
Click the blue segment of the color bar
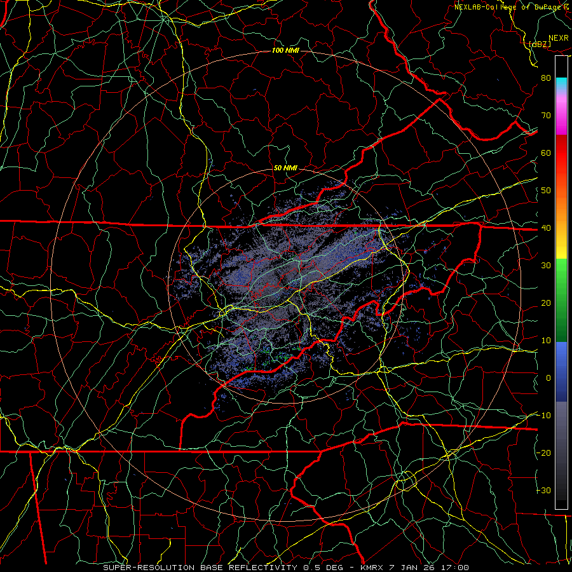click(561, 371)
